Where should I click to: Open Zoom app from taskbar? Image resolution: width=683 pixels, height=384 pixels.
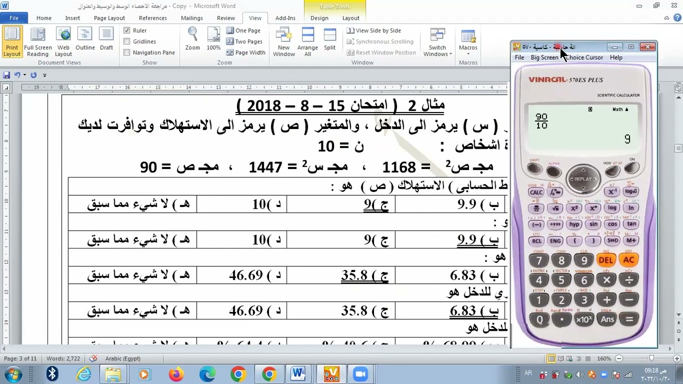(x=361, y=374)
